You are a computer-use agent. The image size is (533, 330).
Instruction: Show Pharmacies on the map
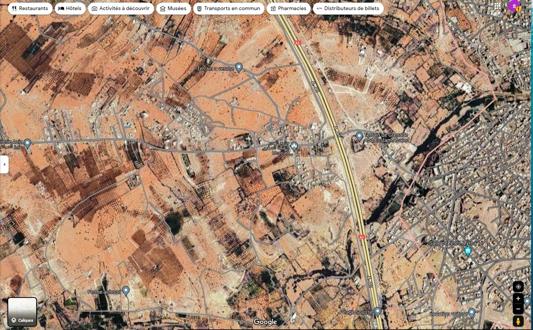(x=288, y=8)
